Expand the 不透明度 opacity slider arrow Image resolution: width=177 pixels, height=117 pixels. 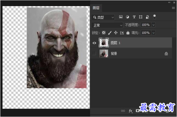pos(154,25)
